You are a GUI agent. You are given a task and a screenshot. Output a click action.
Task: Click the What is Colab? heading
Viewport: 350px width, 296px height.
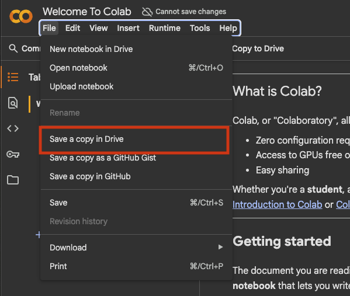(x=277, y=91)
